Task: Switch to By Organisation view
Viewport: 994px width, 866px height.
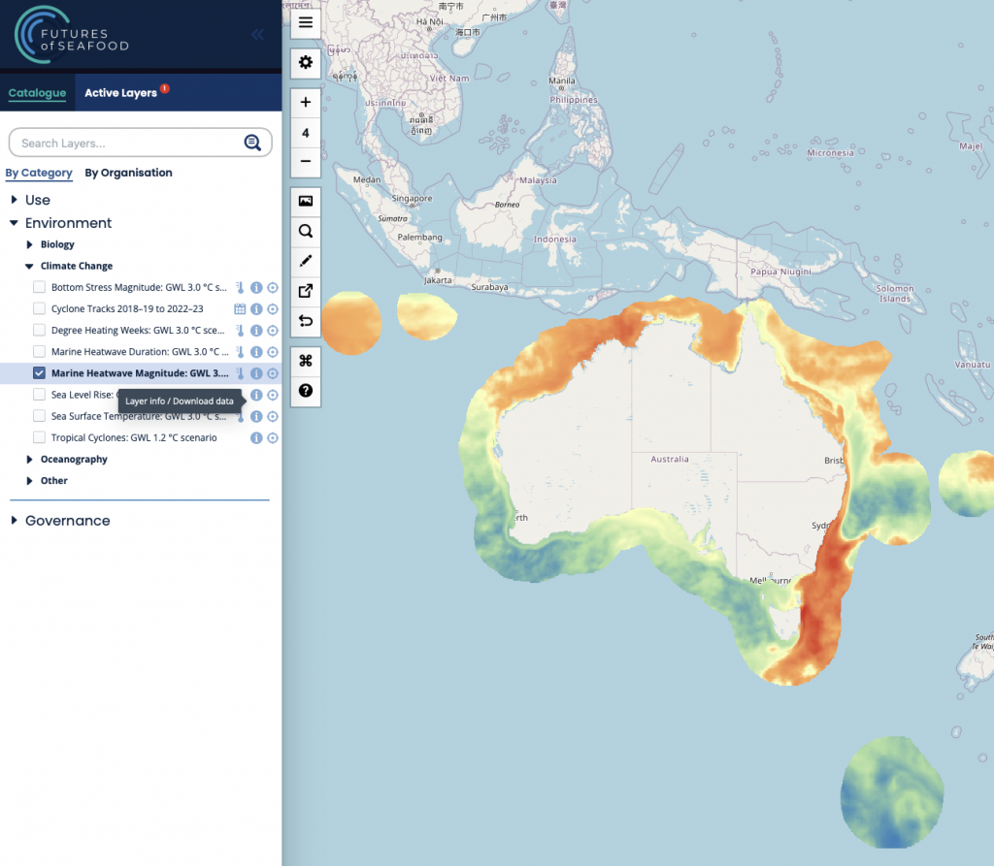Action: [128, 173]
